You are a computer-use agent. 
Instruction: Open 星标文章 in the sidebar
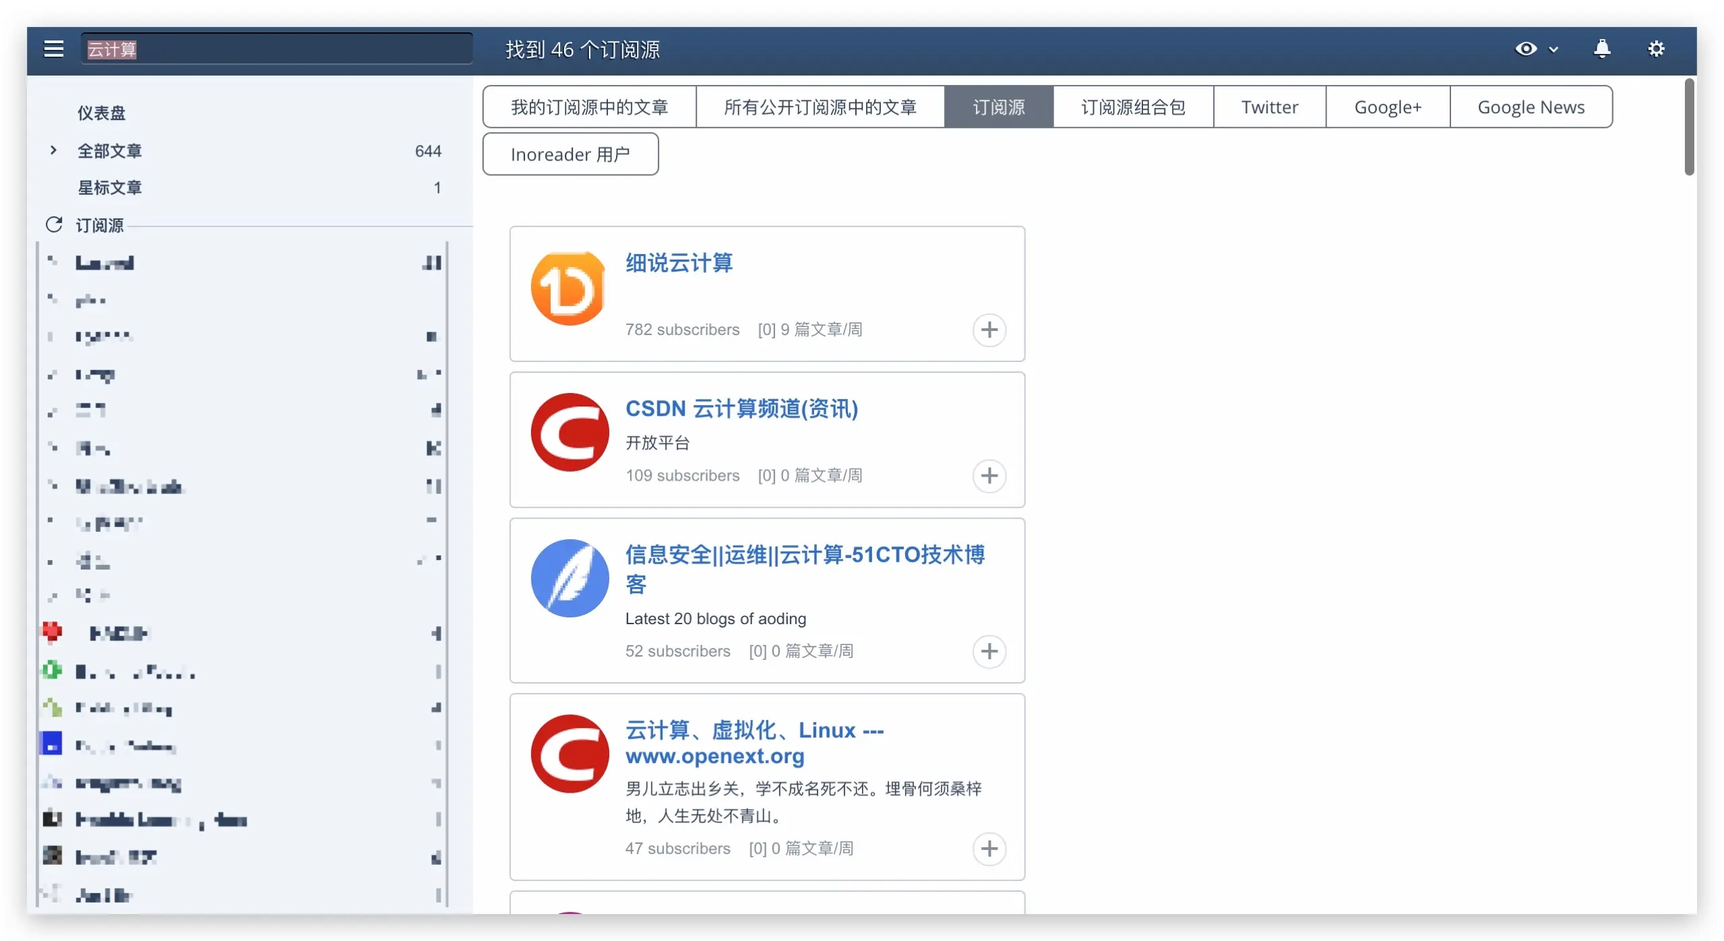(x=109, y=187)
